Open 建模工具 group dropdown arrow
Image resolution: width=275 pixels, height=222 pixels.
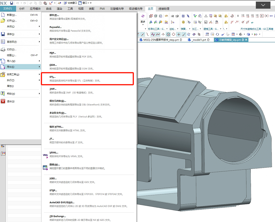click(x=221, y=29)
